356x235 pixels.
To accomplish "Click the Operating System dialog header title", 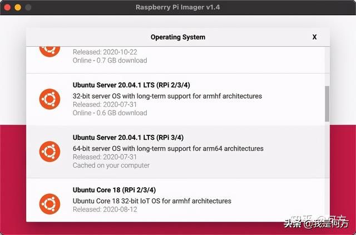I will pyautogui.click(x=178, y=37).
